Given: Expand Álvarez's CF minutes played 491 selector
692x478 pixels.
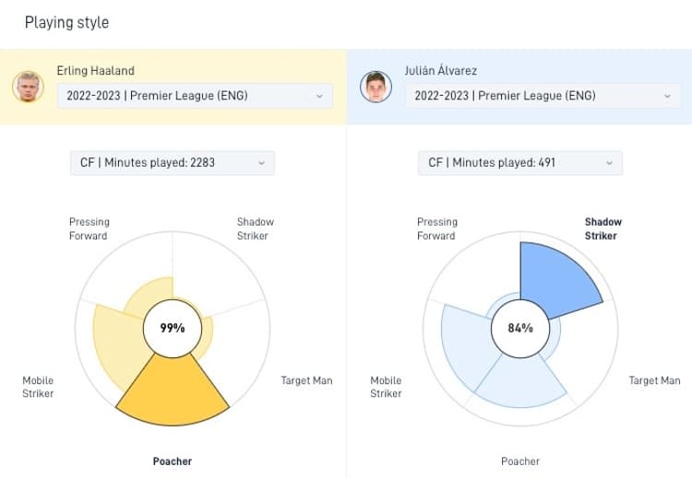Looking at the screenshot, I should (x=519, y=163).
